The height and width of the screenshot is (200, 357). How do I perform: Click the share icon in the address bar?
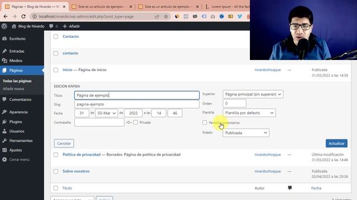pyautogui.click(x=157, y=16)
